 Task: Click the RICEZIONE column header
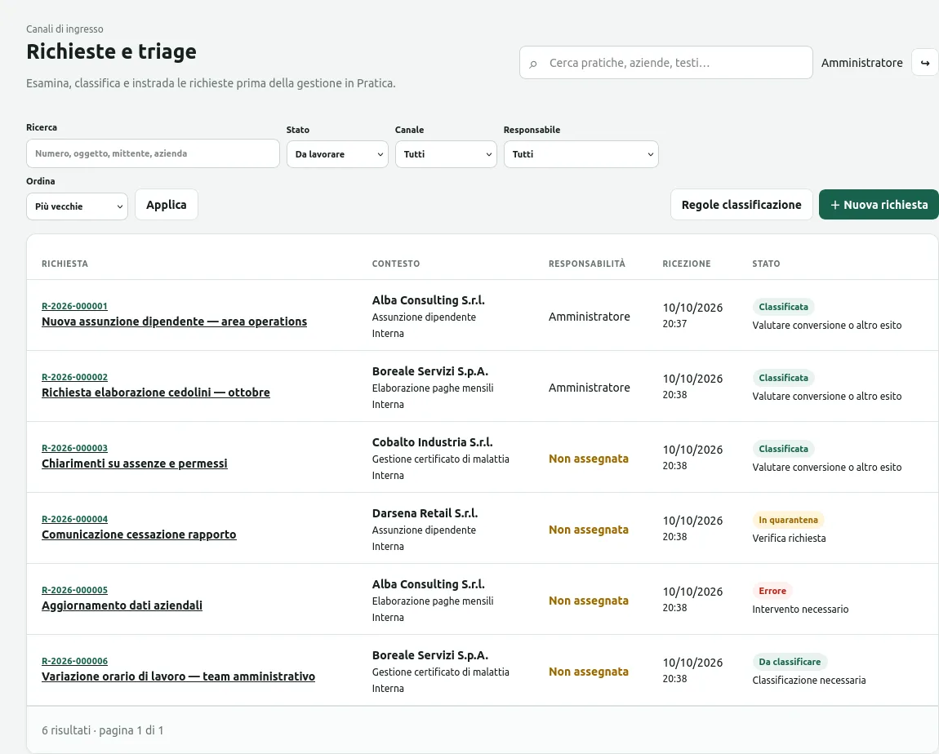(686, 264)
